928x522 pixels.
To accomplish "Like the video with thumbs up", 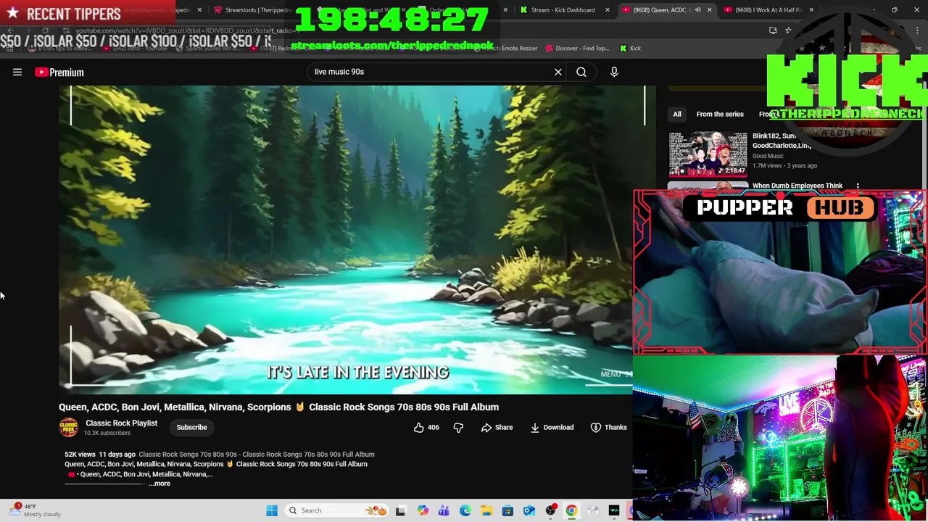I will click(426, 428).
